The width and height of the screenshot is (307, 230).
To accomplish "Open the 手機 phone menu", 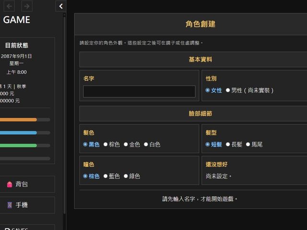I will click(27, 205).
